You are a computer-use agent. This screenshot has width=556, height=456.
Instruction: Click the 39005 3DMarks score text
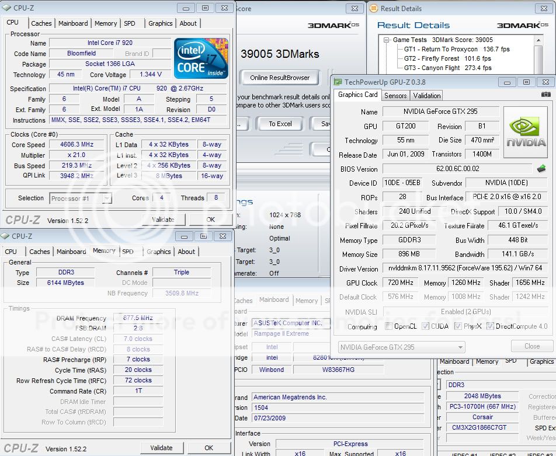[280, 54]
